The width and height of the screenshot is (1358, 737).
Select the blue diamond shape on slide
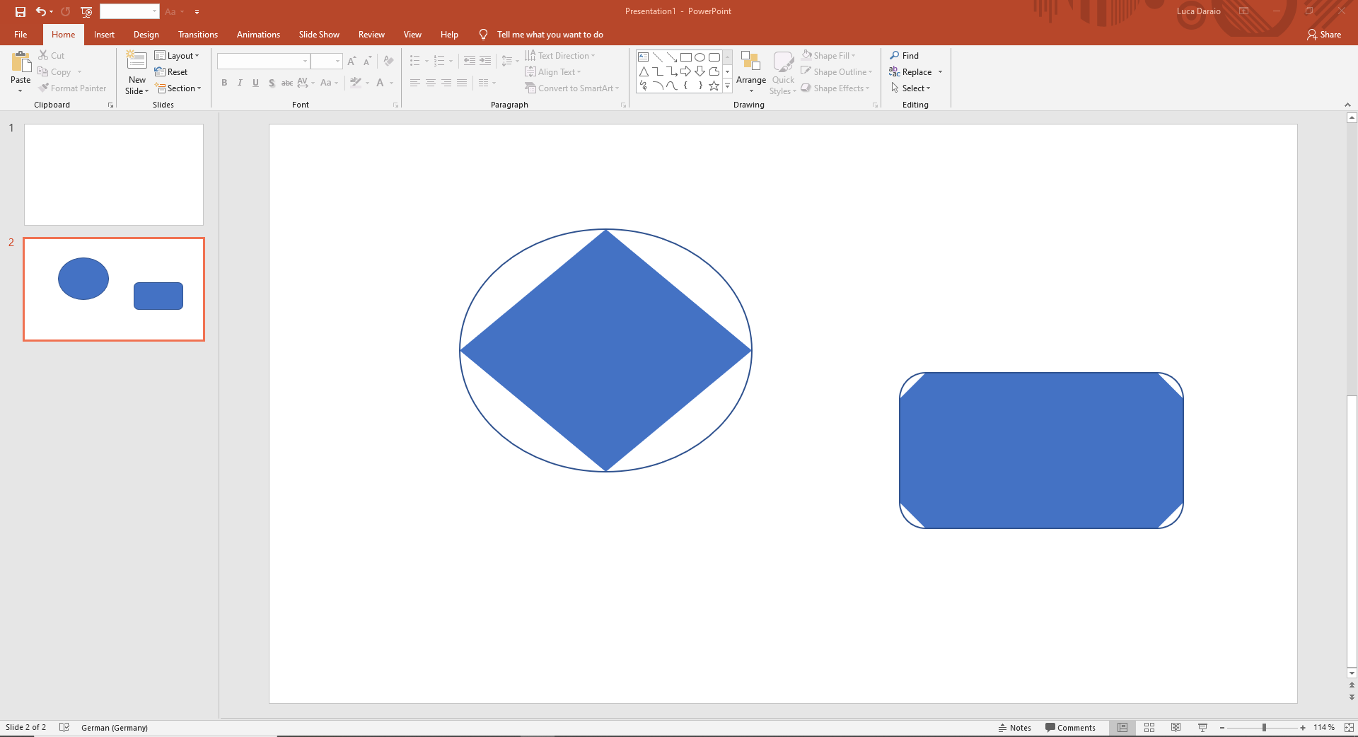pos(605,350)
